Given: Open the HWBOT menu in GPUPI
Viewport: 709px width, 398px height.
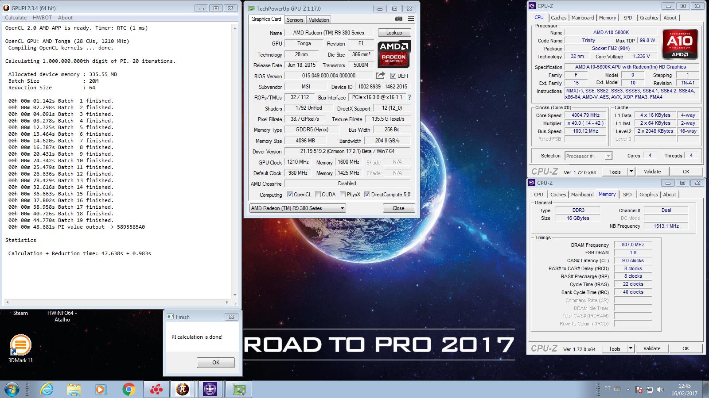Looking at the screenshot, I should coord(42,18).
